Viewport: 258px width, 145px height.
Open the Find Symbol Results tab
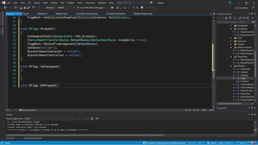tap(33, 138)
